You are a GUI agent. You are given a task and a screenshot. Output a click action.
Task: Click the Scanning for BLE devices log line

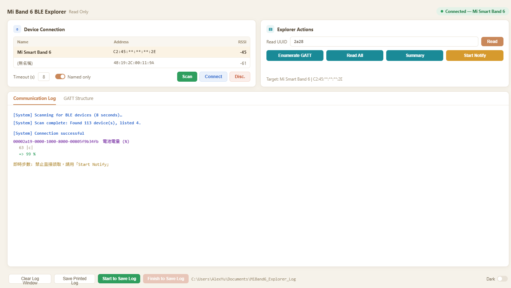click(x=68, y=115)
